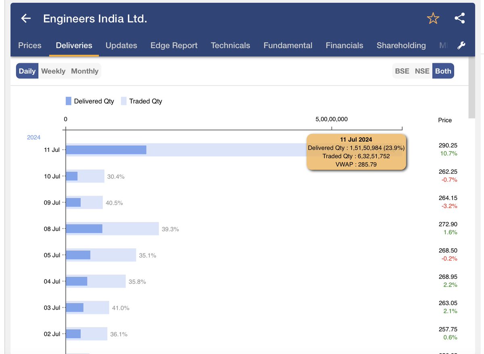The image size is (484, 354).
Task: Open the Edge Report tab
Action: (174, 46)
